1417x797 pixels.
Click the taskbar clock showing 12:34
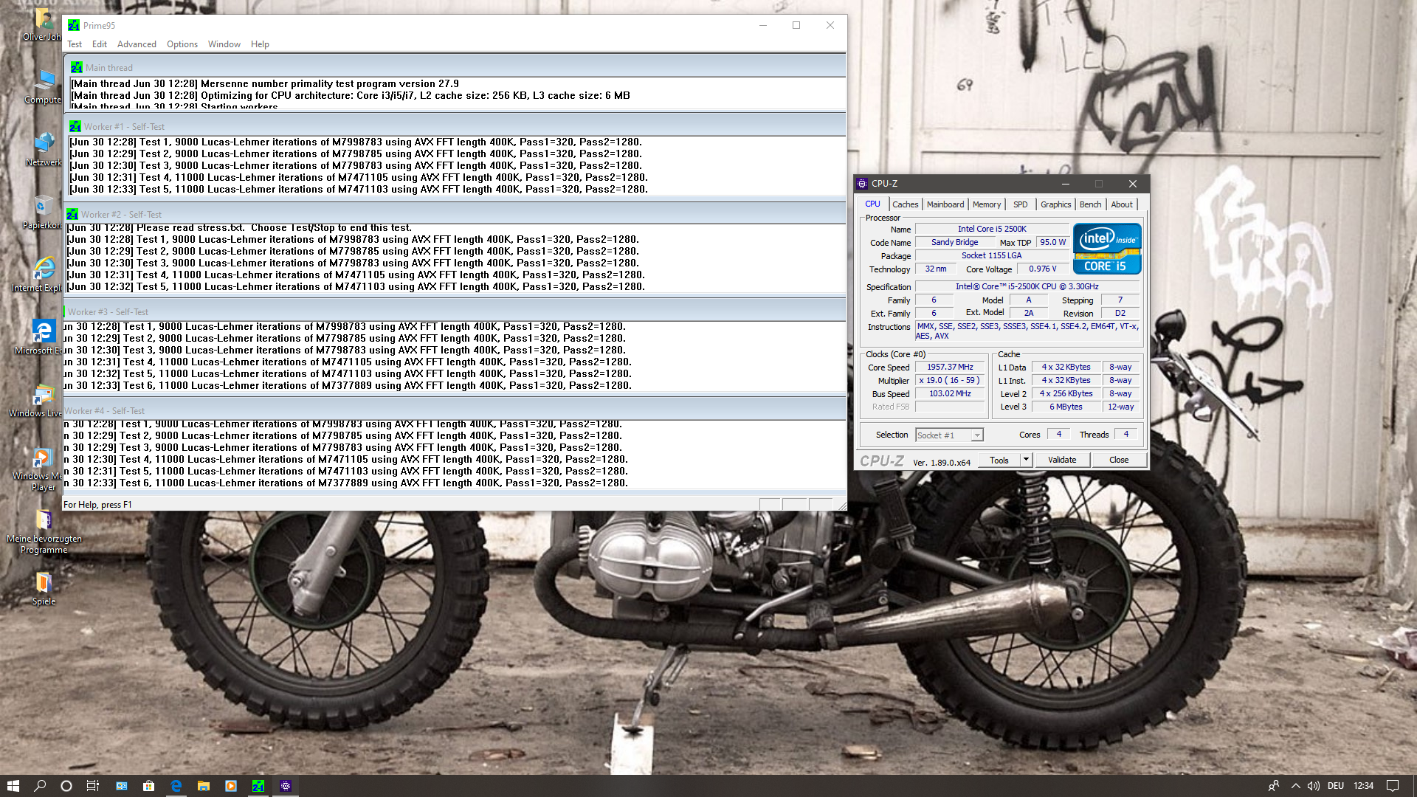coord(1364,786)
